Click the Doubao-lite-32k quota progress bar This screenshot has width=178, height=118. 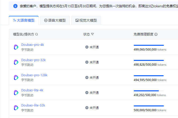pos(149,106)
